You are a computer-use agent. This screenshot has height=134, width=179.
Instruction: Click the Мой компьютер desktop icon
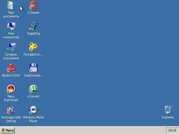(x=11, y=26)
